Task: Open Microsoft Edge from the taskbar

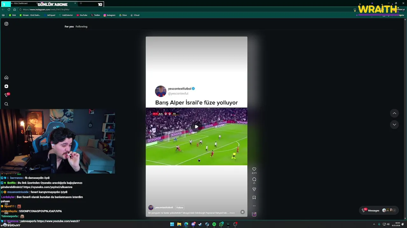Action: click(x=186, y=224)
